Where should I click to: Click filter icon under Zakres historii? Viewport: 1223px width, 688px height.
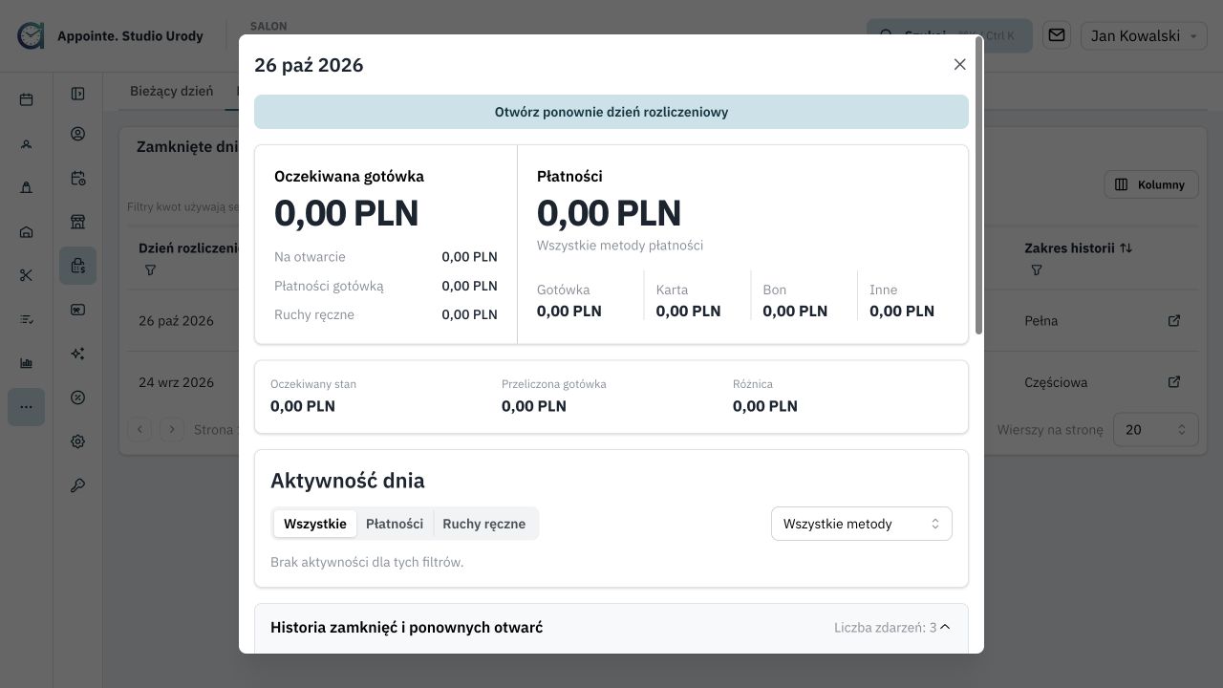1037,270
